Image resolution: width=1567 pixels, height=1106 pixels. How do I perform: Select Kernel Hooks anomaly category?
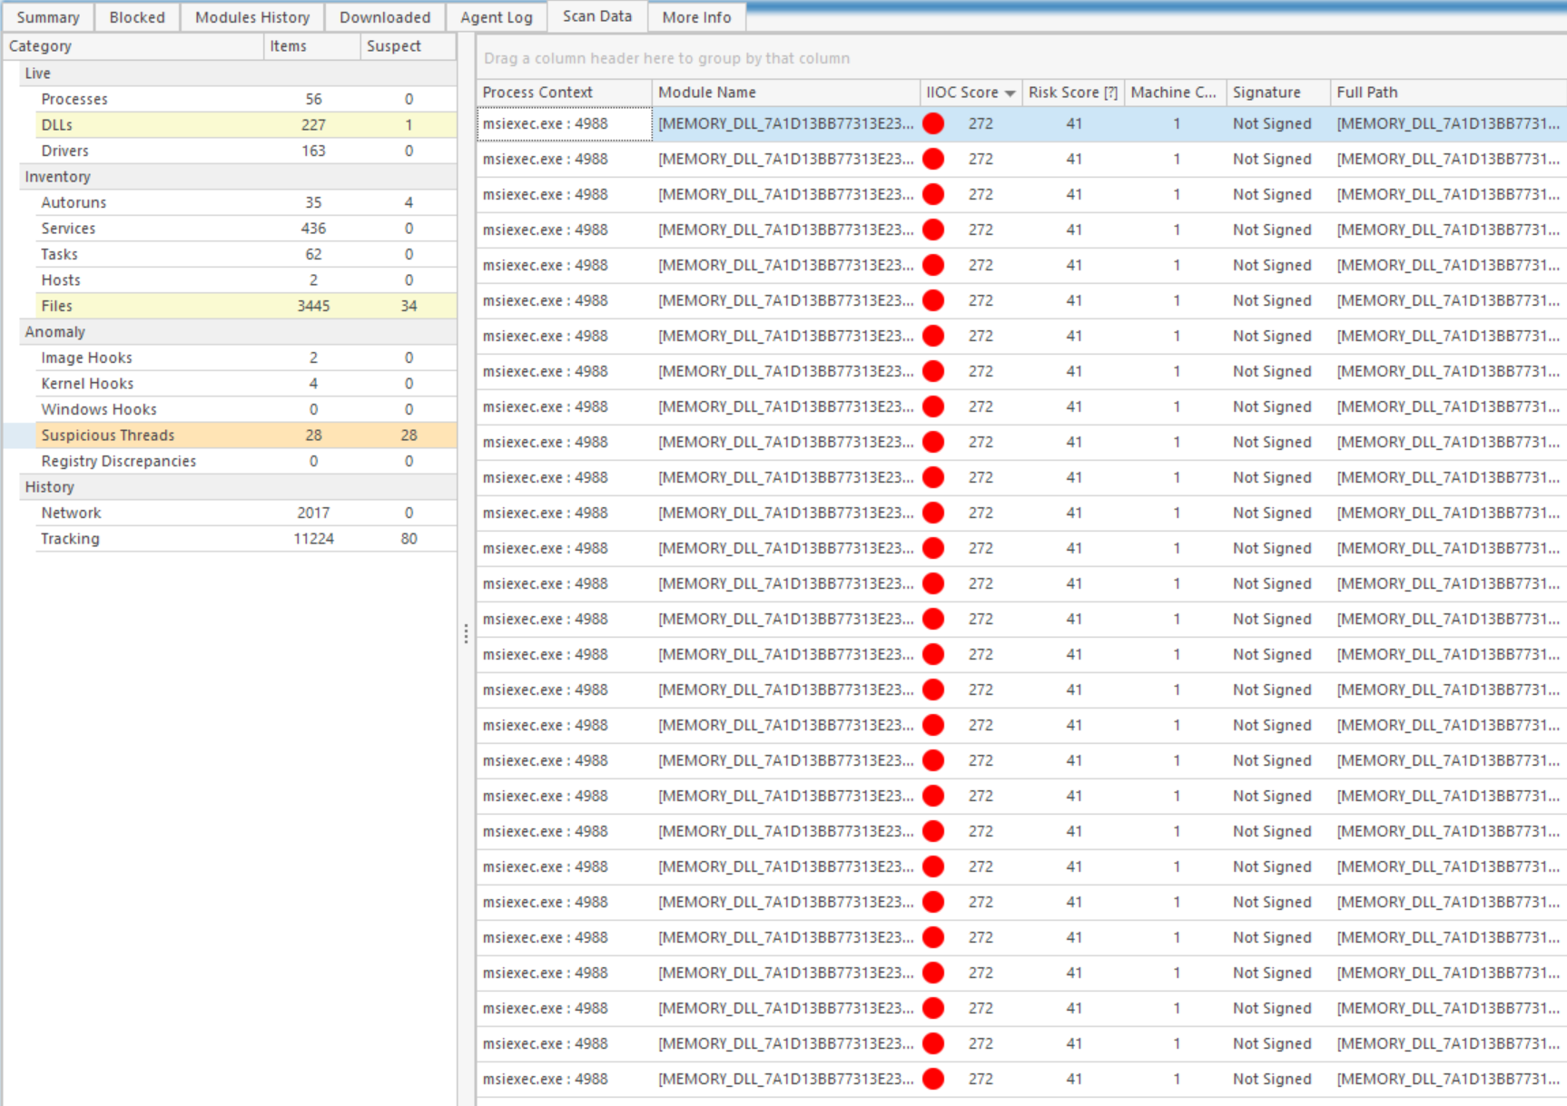tap(87, 384)
